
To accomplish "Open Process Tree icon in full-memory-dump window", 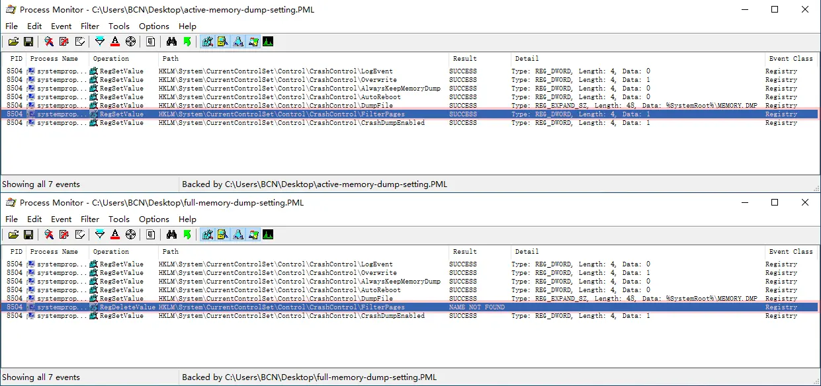I will pos(151,235).
